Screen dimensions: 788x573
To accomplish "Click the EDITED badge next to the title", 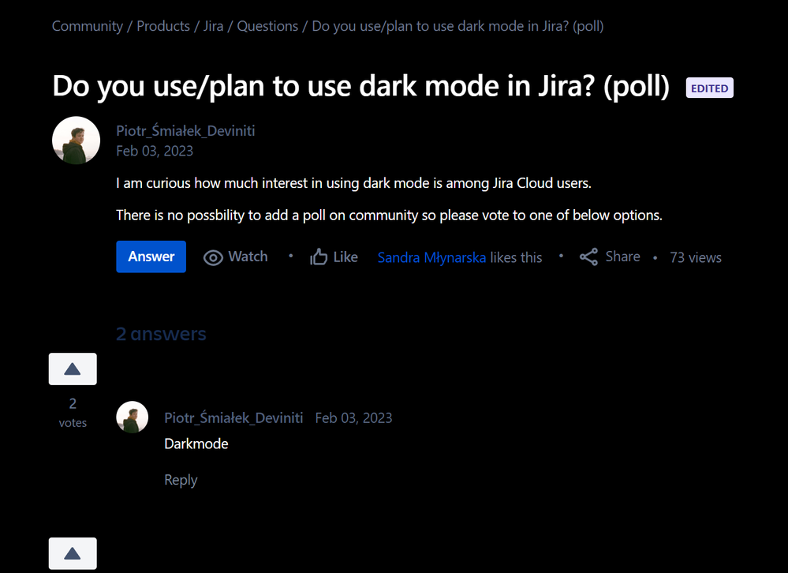I will pos(708,88).
